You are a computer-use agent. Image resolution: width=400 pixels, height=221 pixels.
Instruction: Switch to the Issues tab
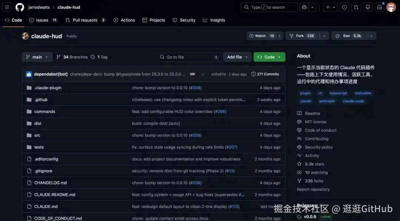click(43, 20)
